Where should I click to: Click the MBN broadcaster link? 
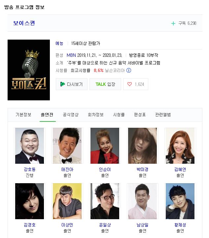coord(71,55)
